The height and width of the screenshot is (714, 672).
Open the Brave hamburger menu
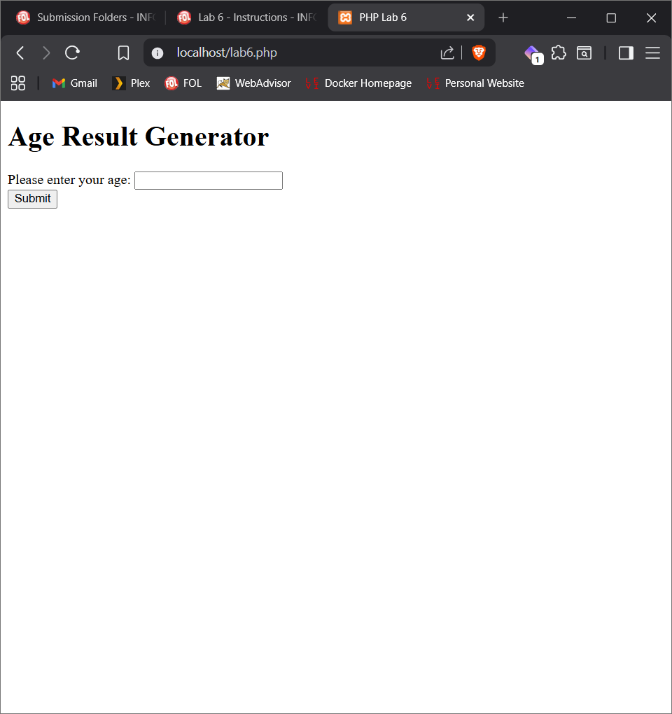(x=652, y=52)
